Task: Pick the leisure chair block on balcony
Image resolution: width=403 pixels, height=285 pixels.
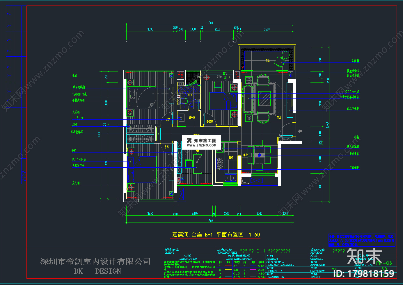Action: point(279,62)
